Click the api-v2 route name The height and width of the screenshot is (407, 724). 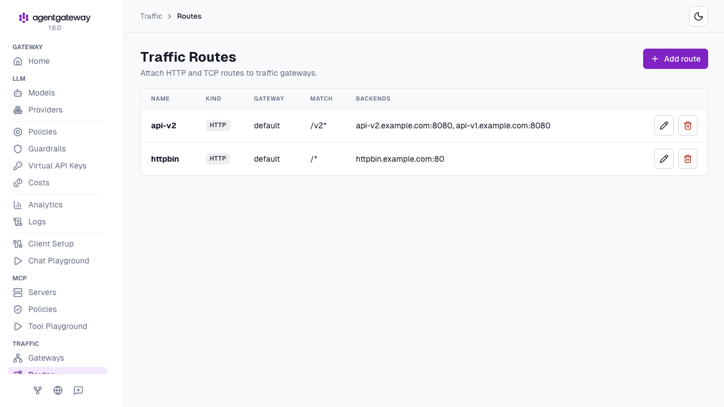click(x=163, y=125)
